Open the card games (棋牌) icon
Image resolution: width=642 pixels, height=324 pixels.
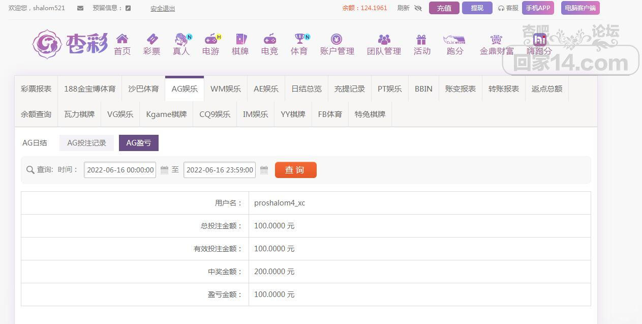coord(240,39)
